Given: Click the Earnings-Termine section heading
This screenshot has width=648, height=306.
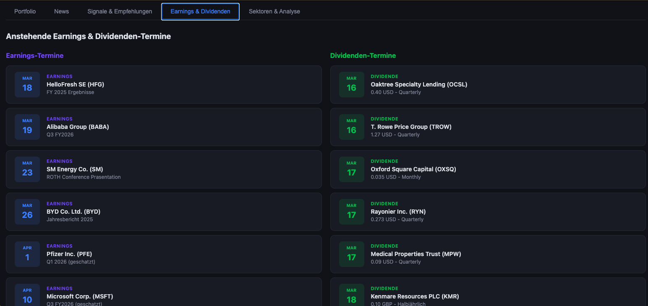Looking at the screenshot, I should click(x=35, y=55).
